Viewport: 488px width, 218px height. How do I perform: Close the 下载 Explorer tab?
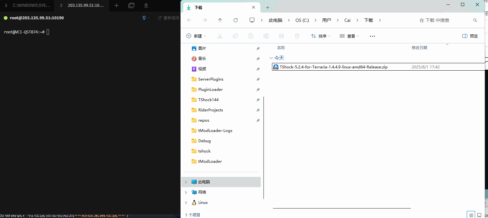pos(254,7)
